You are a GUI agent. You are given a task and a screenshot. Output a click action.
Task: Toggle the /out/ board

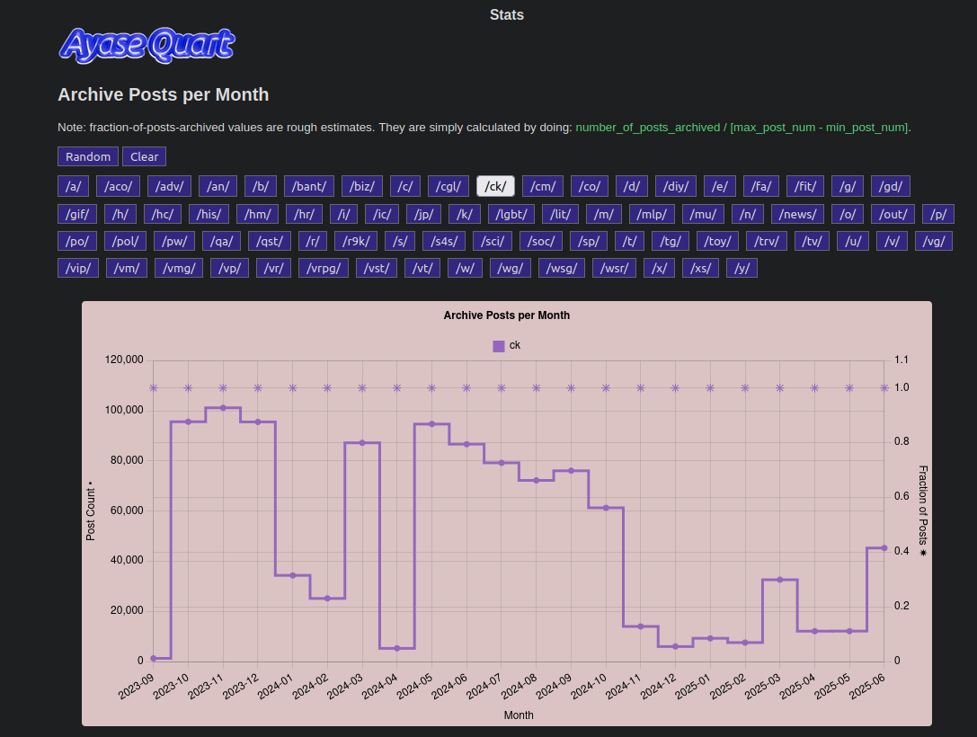coord(893,214)
